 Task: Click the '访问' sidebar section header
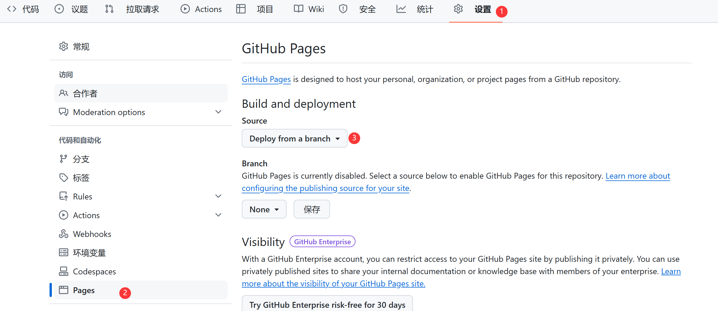(x=66, y=75)
